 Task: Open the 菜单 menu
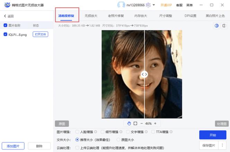[x=189, y=5]
